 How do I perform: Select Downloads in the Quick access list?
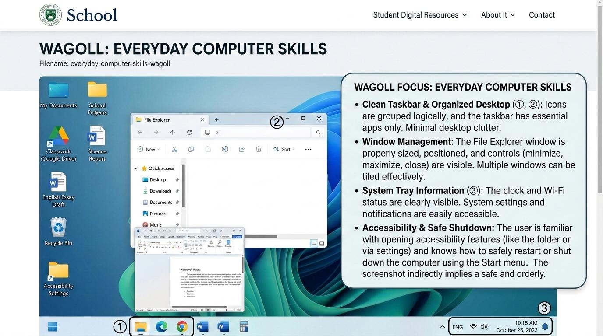pyautogui.click(x=160, y=191)
